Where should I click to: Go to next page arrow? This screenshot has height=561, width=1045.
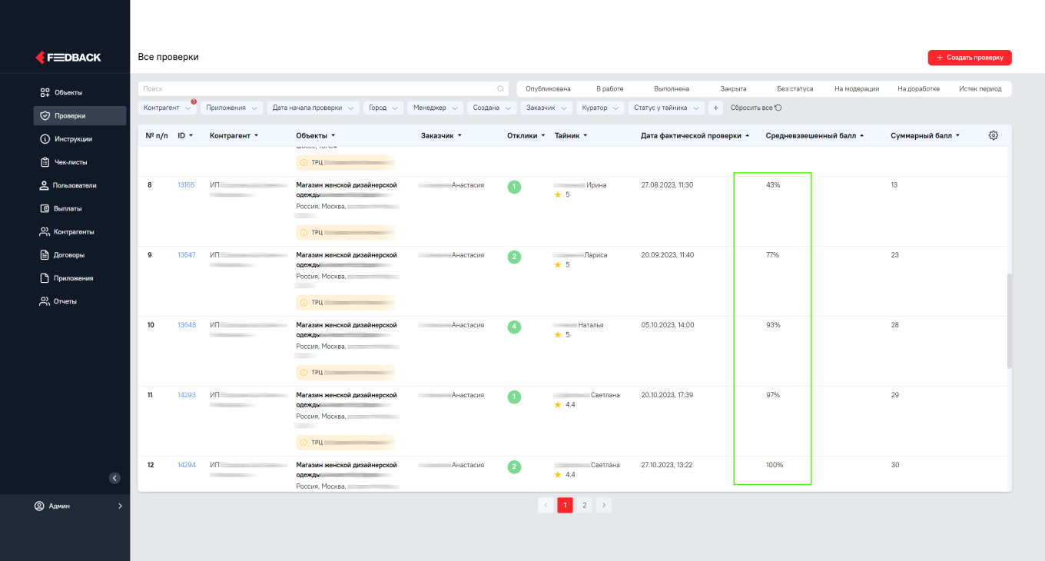coord(604,505)
